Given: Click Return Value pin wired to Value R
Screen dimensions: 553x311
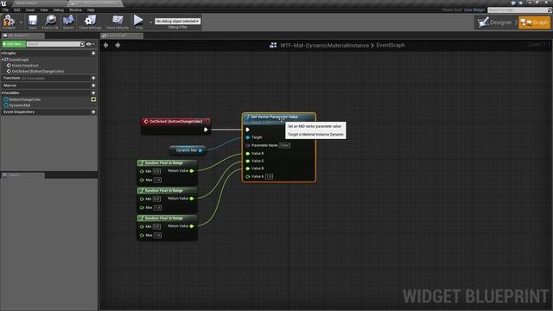Looking at the screenshot, I should point(192,171).
